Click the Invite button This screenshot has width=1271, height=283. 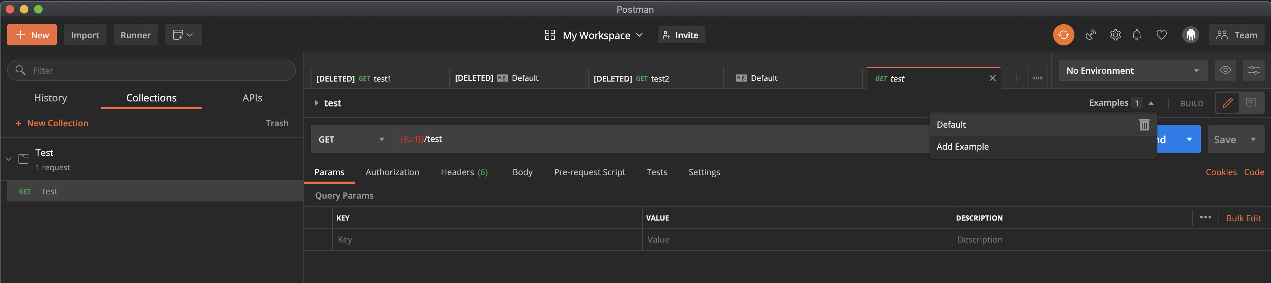(x=681, y=35)
